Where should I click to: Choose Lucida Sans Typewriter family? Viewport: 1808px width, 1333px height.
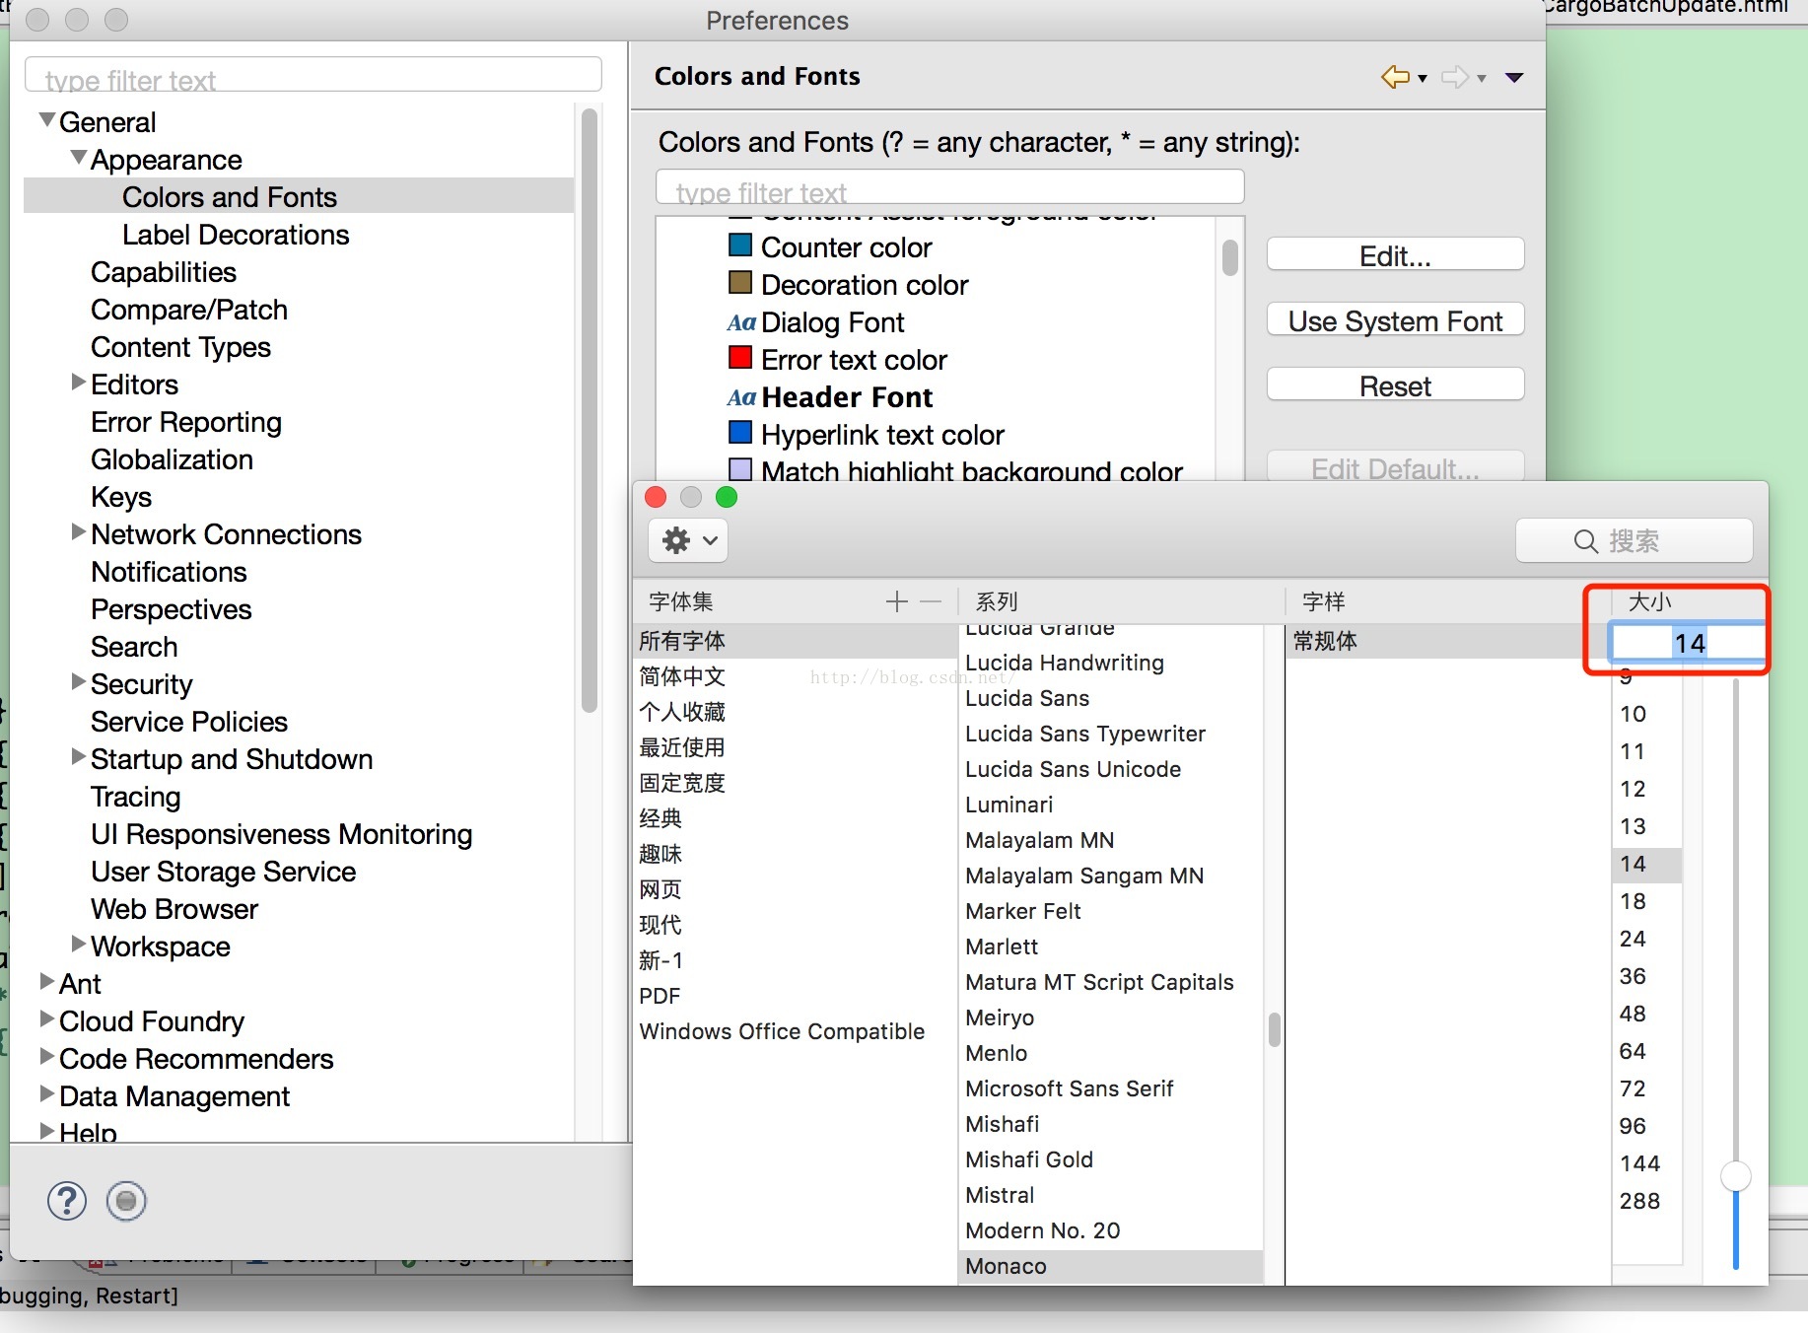[x=1084, y=734]
